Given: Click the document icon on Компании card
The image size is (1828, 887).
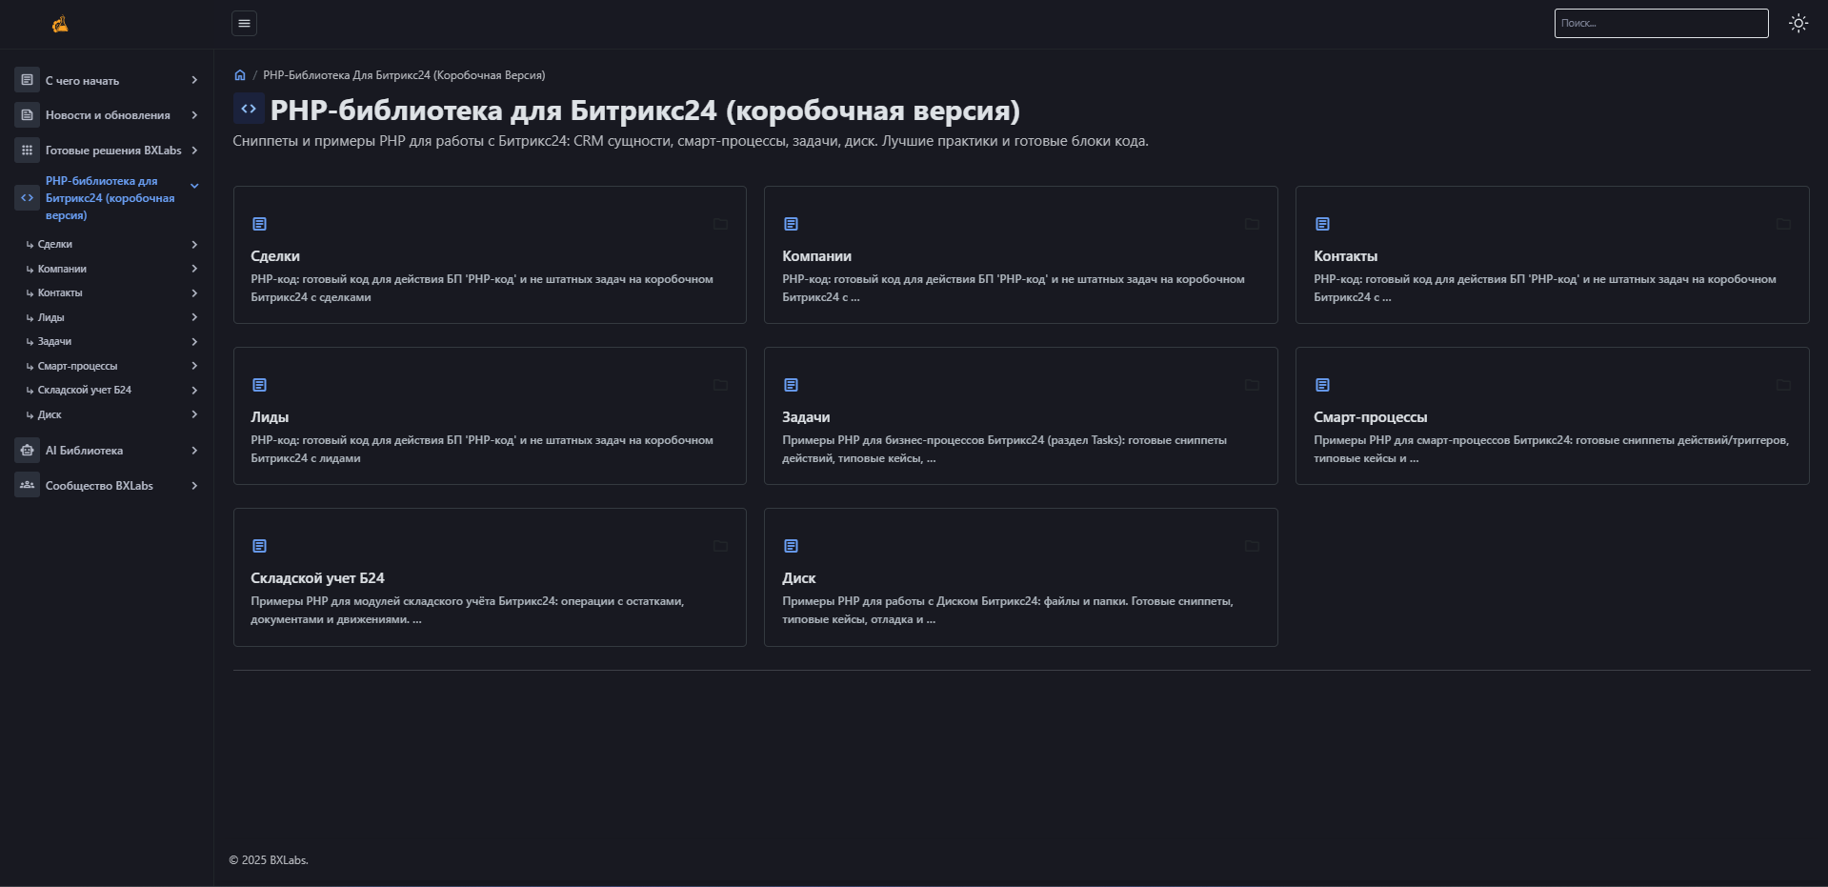Looking at the screenshot, I should tap(791, 224).
